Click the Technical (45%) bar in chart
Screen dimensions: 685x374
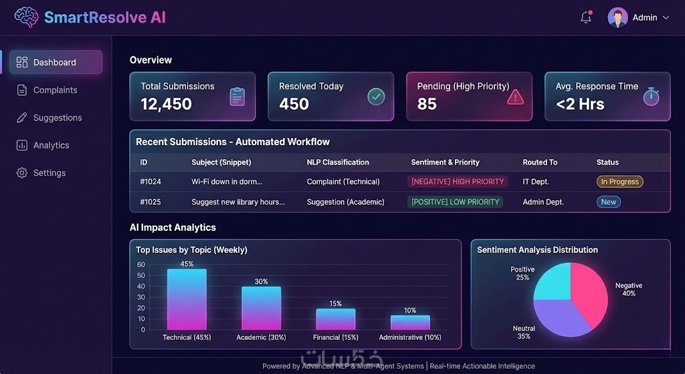click(x=187, y=299)
